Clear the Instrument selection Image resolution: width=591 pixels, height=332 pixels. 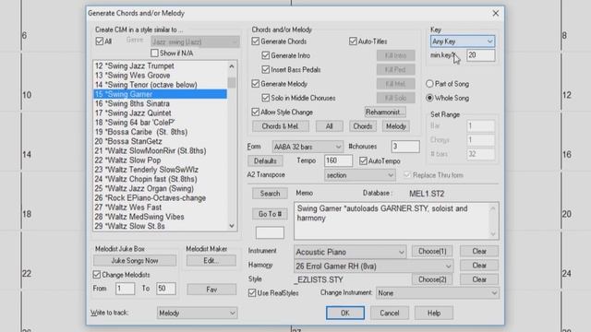(479, 252)
